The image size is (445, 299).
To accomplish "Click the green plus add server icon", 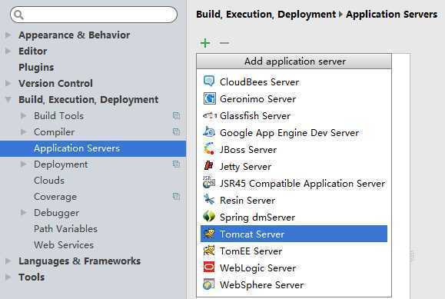I will (205, 43).
